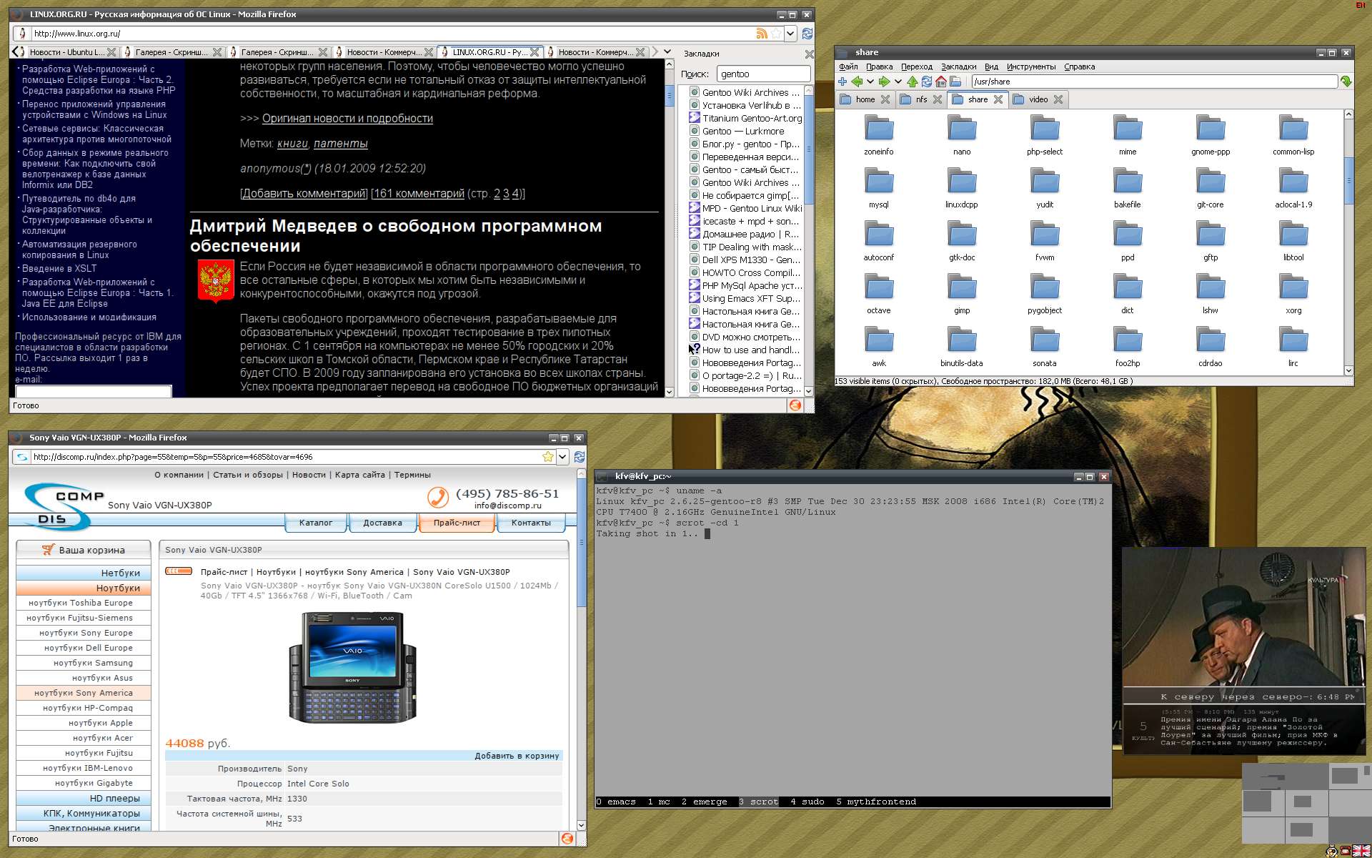The height and width of the screenshot is (858, 1372).
Task: Click the Каталог button on discomp.ru
Action: (316, 523)
